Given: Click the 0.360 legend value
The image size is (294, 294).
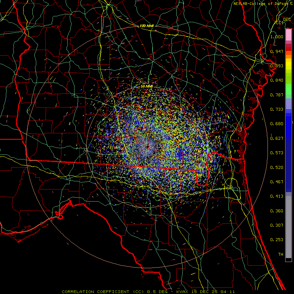Looking at the screenshot, I should coord(277,211).
